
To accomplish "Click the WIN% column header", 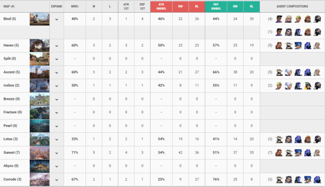I will click(75, 7).
